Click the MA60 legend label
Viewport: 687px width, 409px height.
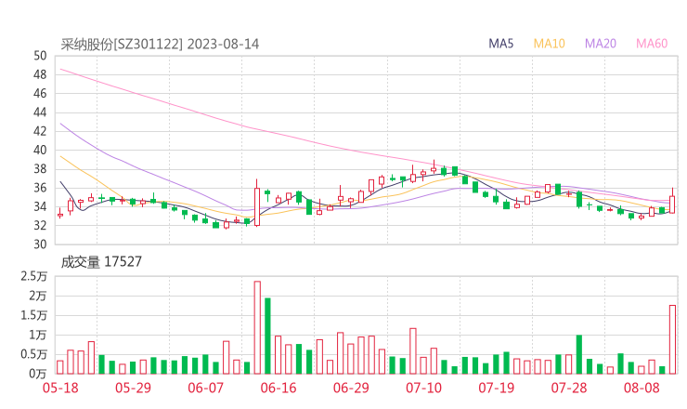coord(652,44)
